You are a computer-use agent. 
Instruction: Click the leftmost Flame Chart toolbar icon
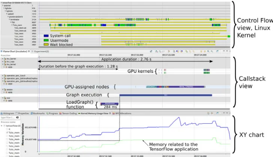click(151, 51)
